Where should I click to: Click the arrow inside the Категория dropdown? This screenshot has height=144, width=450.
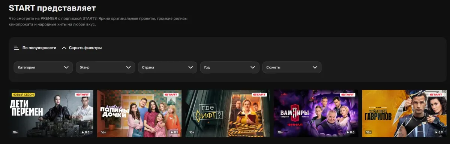pos(66,67)
